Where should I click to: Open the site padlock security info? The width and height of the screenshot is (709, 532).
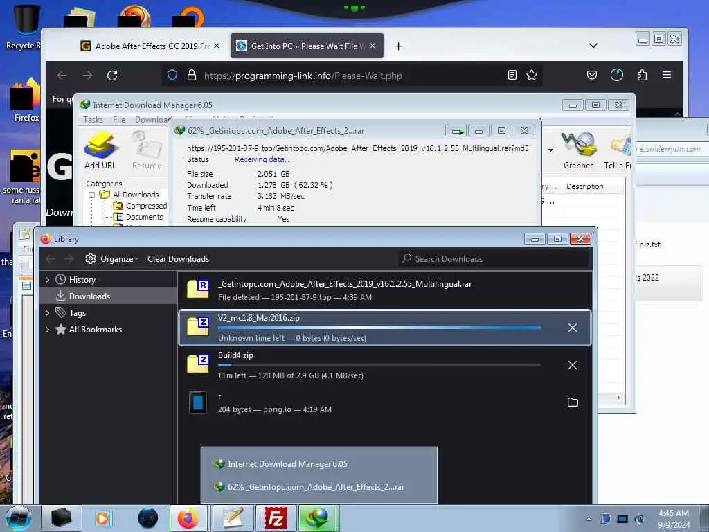[x=192, y=75]
